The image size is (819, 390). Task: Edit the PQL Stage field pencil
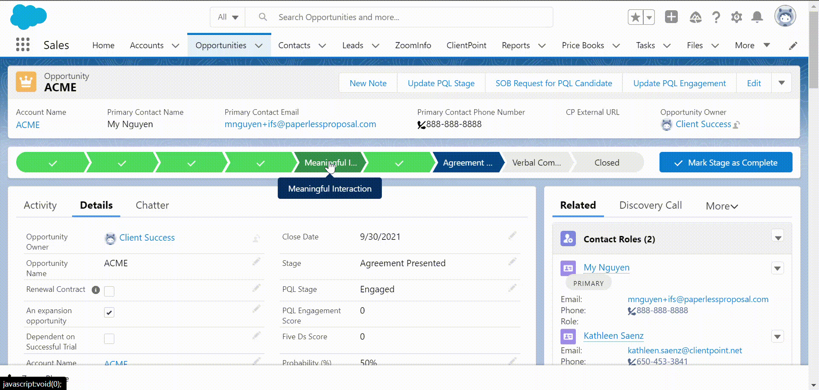coord(512,288)
